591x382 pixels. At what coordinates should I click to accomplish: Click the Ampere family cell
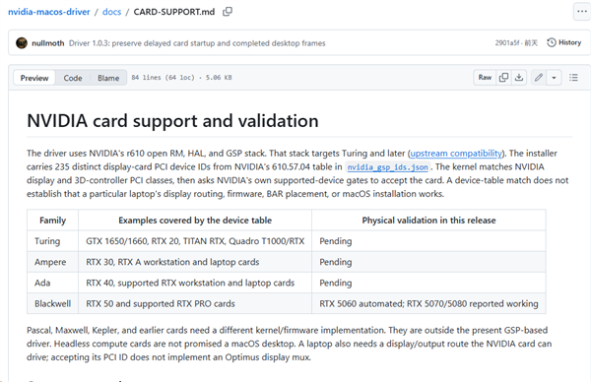[52, 262]
